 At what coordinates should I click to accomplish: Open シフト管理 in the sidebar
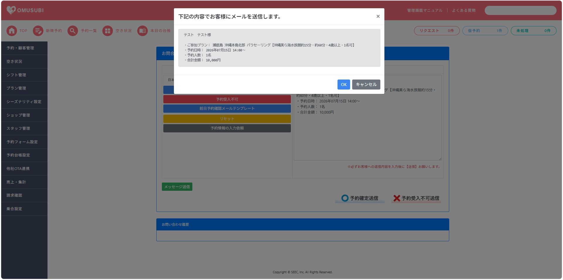(24, 75)
